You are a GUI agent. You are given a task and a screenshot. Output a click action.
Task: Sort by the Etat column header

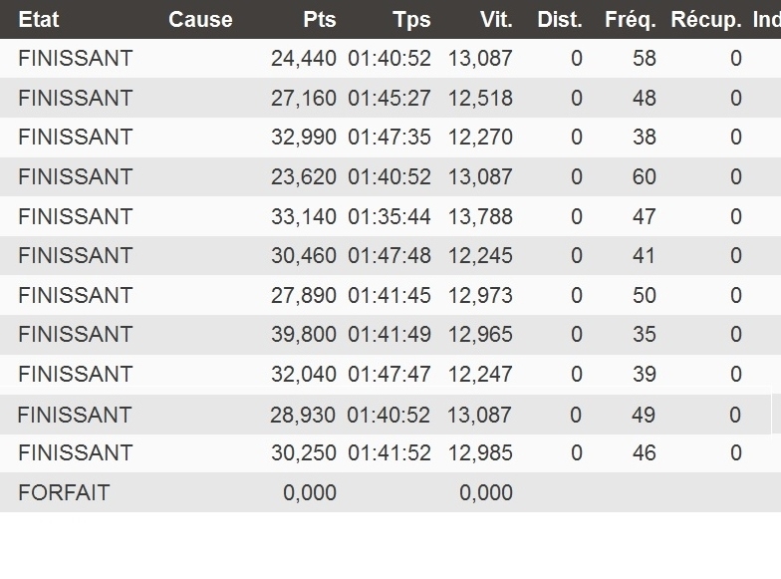click(x=39, y=19)
